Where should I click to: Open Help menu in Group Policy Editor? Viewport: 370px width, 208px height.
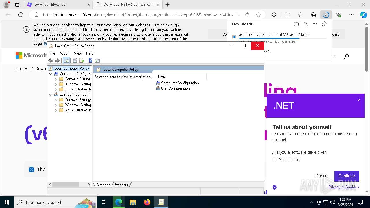pyautogui.click(x=90, y=53)
